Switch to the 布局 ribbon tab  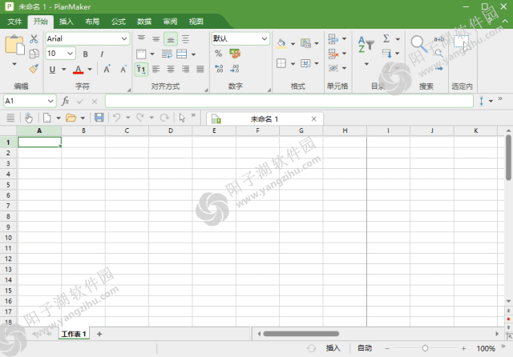[x=92, y=22]
